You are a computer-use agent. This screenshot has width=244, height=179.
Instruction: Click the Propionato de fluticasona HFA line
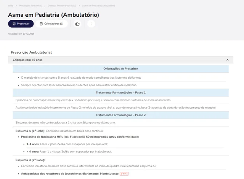(80, 137)
